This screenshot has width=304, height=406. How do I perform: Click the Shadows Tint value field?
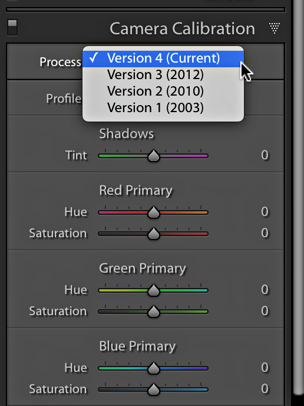pos(265,155)
